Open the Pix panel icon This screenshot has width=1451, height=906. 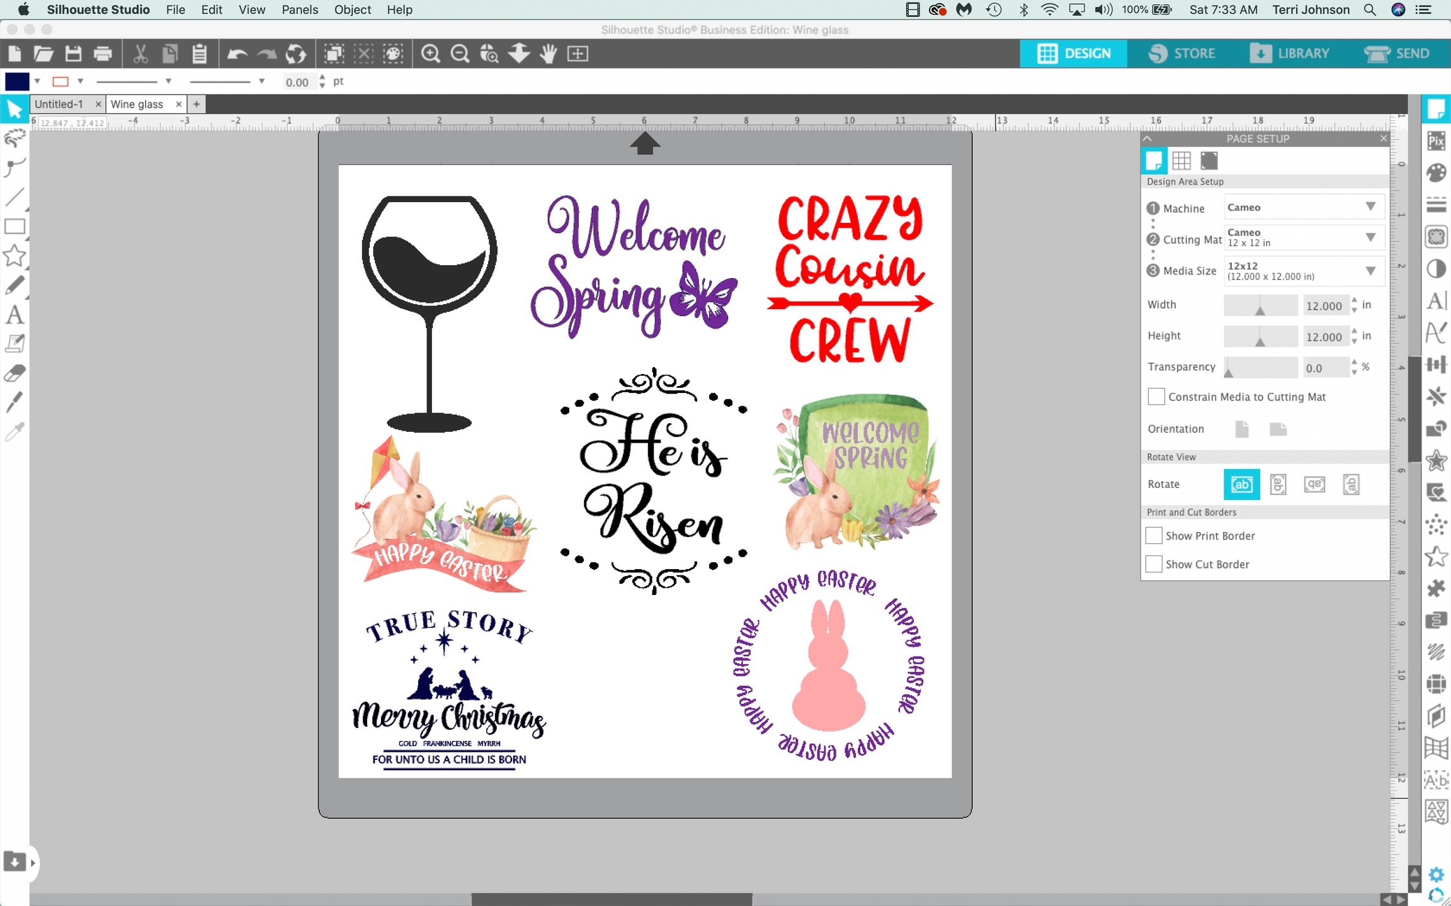(1436, 141)
